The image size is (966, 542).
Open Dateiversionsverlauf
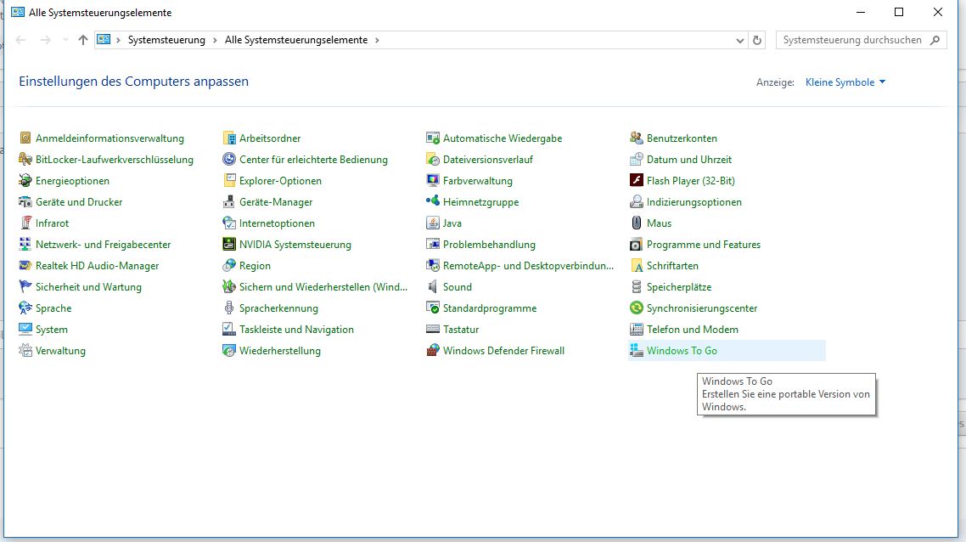pos(488,159)
